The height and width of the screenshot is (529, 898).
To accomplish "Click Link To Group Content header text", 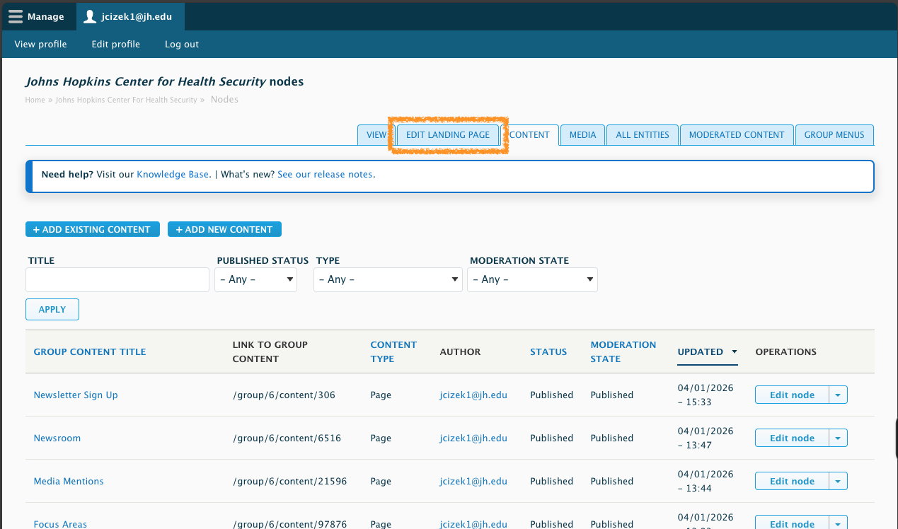I will pyautogui.click(x=270, y=351).
